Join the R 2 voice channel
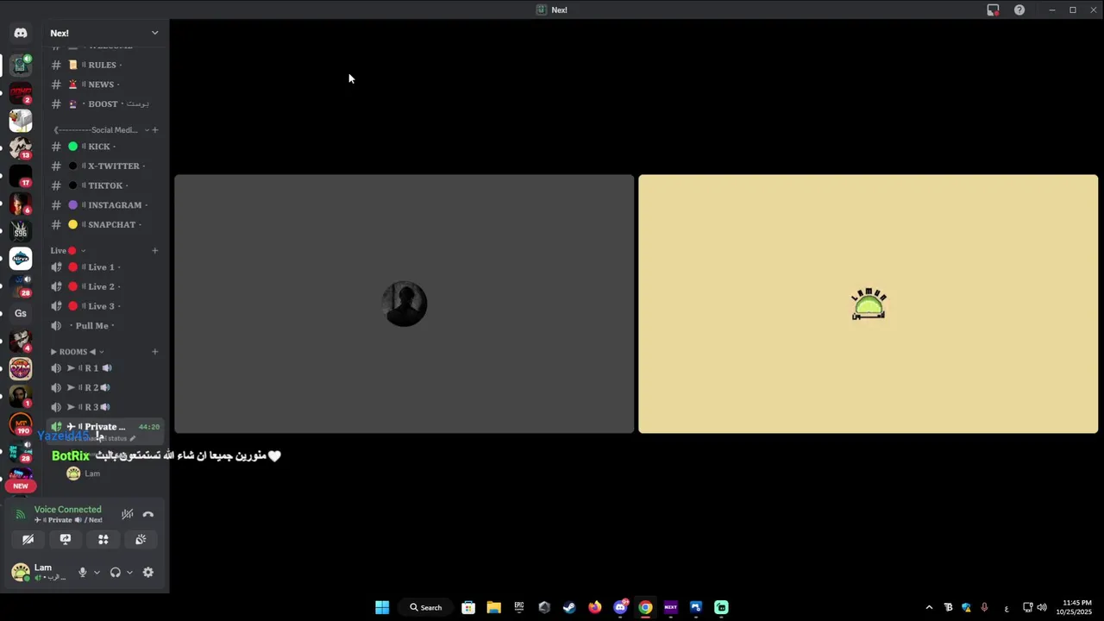The image size is (1104, 621). click(x=106, y=387)
